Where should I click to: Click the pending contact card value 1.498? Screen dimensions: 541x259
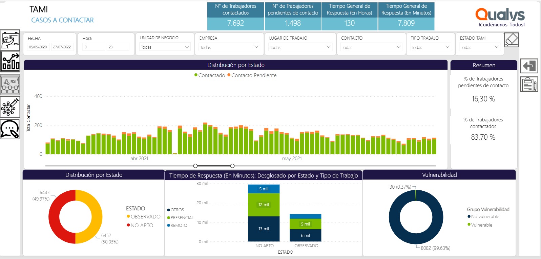293,23
